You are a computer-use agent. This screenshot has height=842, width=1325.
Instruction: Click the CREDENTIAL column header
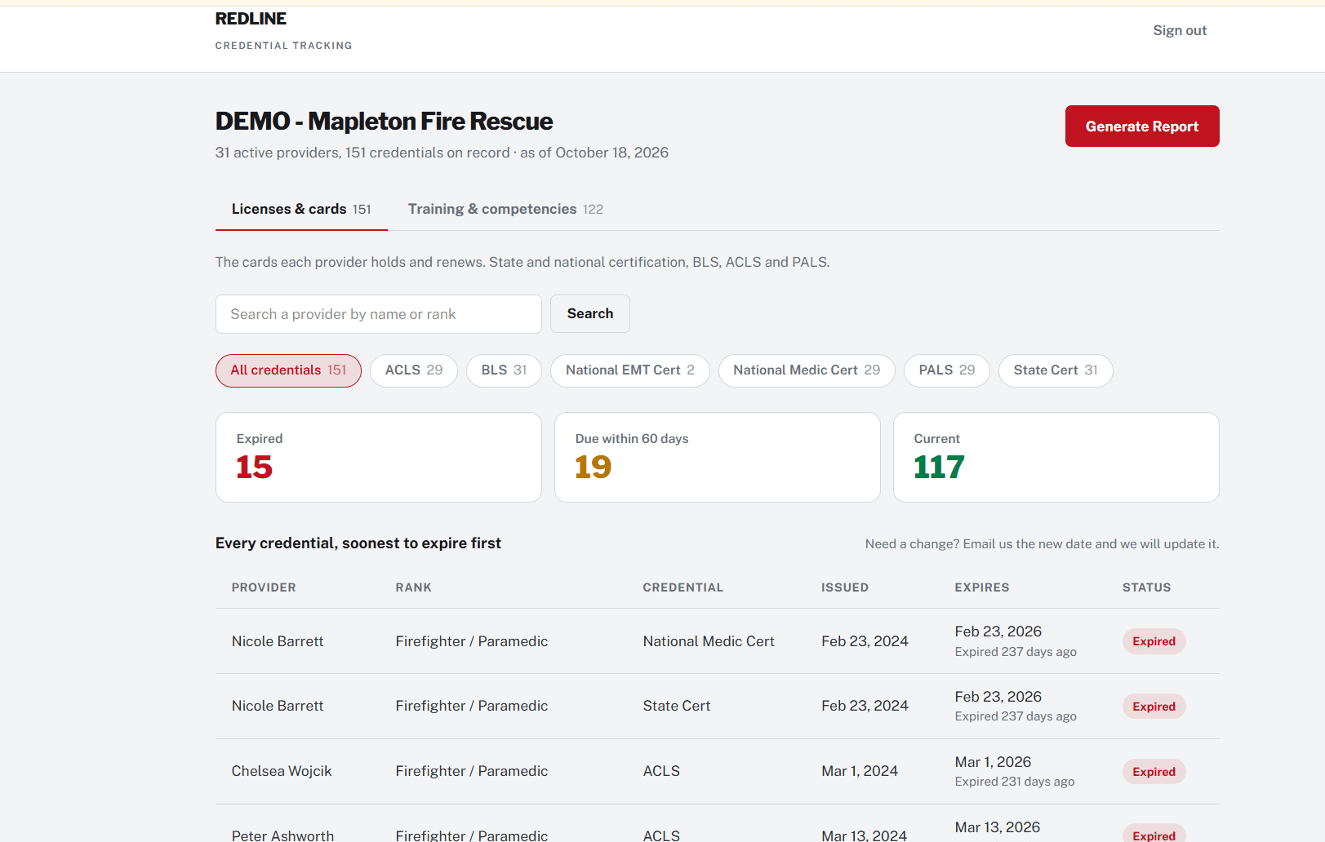click(x=683, y=587)
